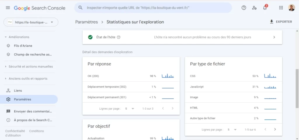The width and height of the screenshot is (299, 140).
Task: Open the property selector dropdown
Action: [31, 22]
